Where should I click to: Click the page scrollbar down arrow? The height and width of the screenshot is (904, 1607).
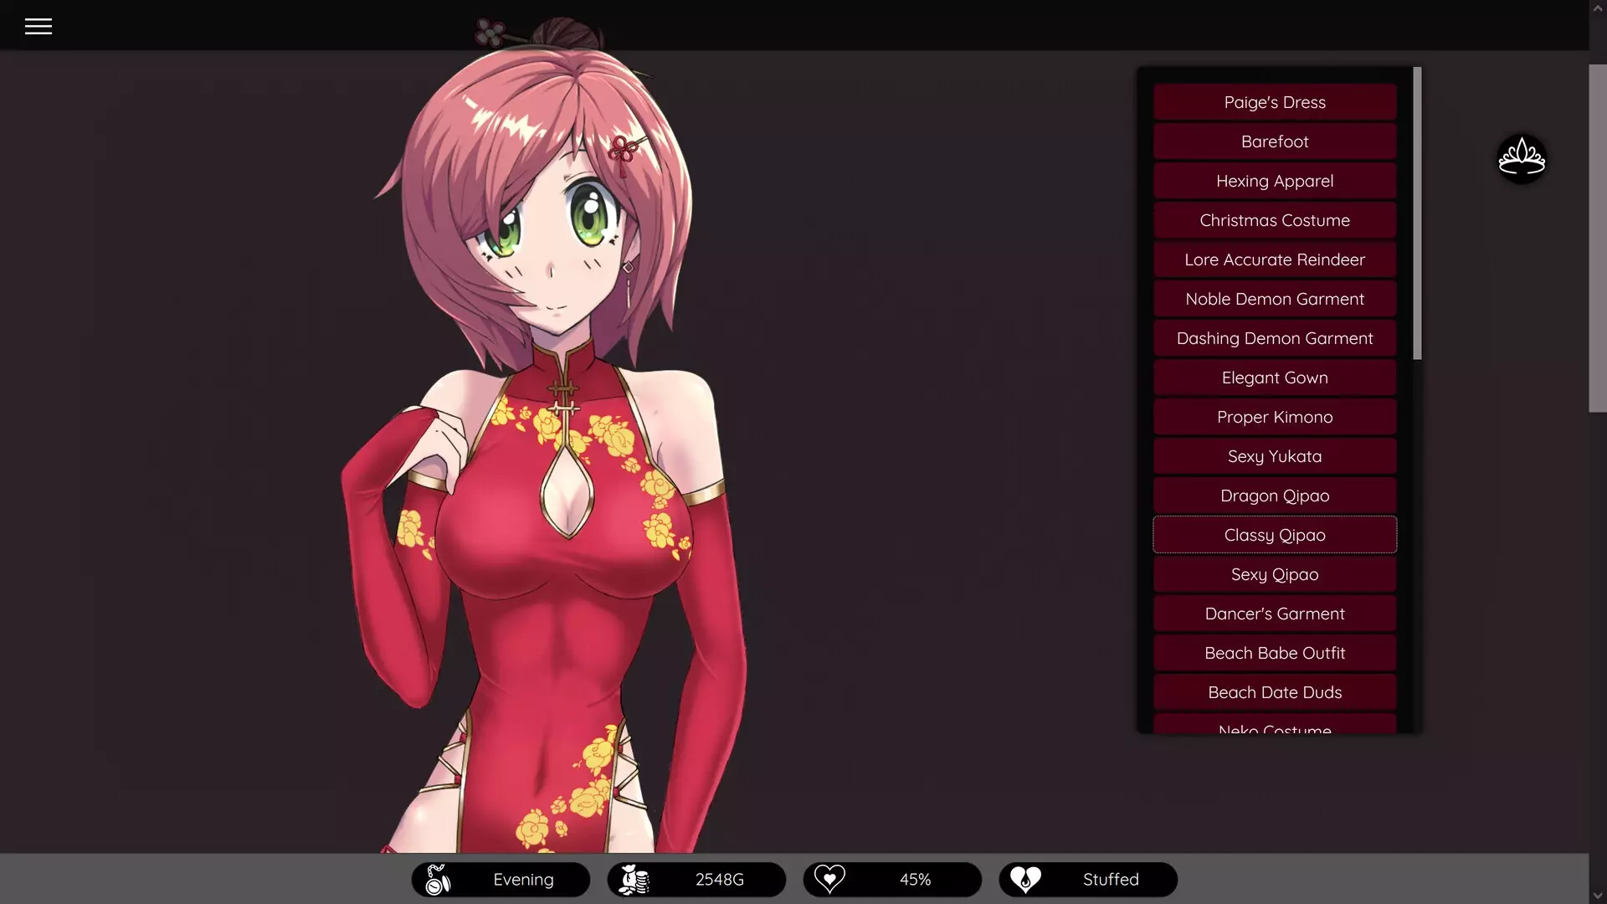(1597, 896)
